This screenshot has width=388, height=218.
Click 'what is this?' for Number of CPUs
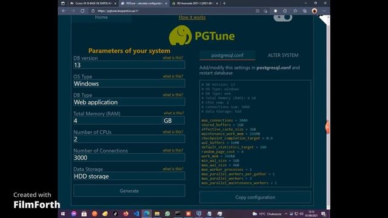click(x=173, y=132)
